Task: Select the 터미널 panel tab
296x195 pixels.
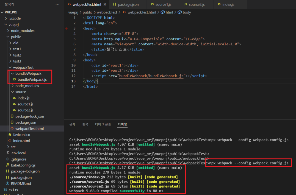Action: (122, 124)
